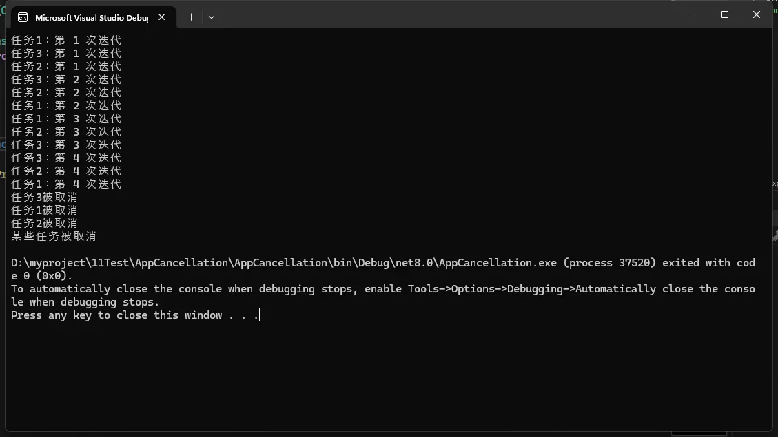778x437 pixels.
Task: Click the console icon in the tab
Action: (x=23, y=17)
